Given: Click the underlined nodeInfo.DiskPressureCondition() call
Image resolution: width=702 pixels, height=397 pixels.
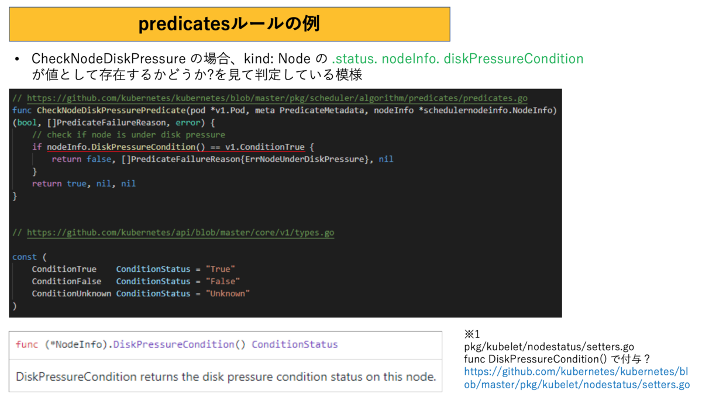Looking at the screenshot, I should pyautogui.click(x=128, y=147).
